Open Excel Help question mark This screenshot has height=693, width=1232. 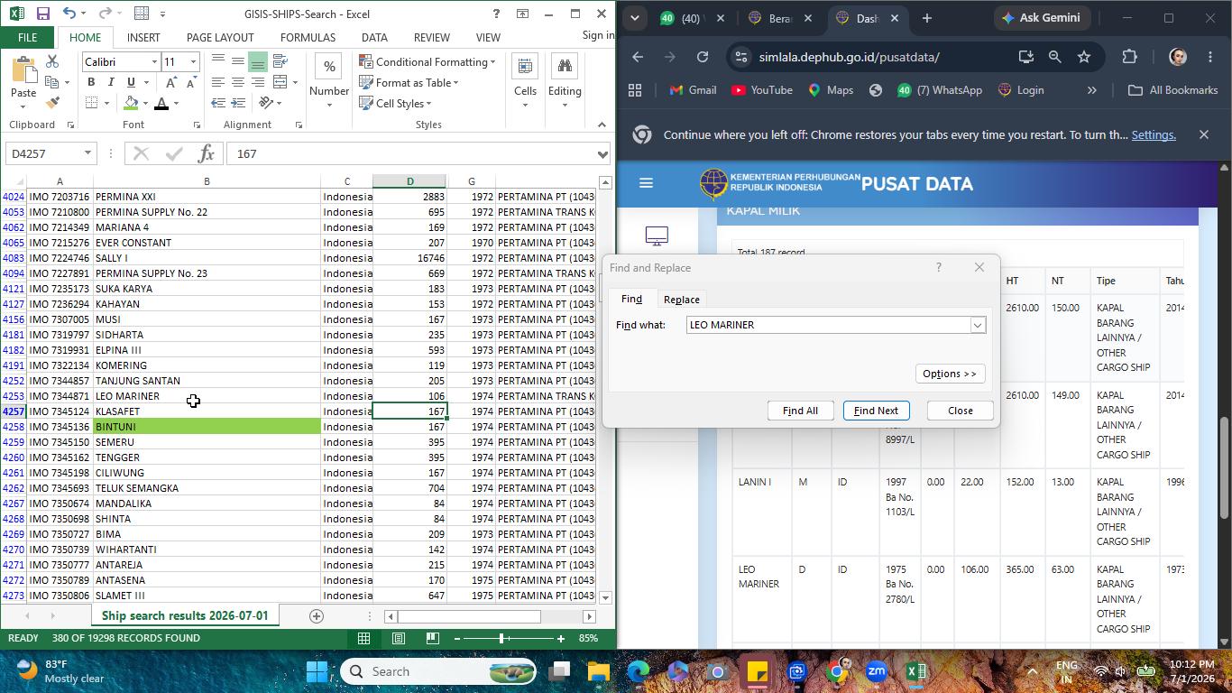[495, 14]
